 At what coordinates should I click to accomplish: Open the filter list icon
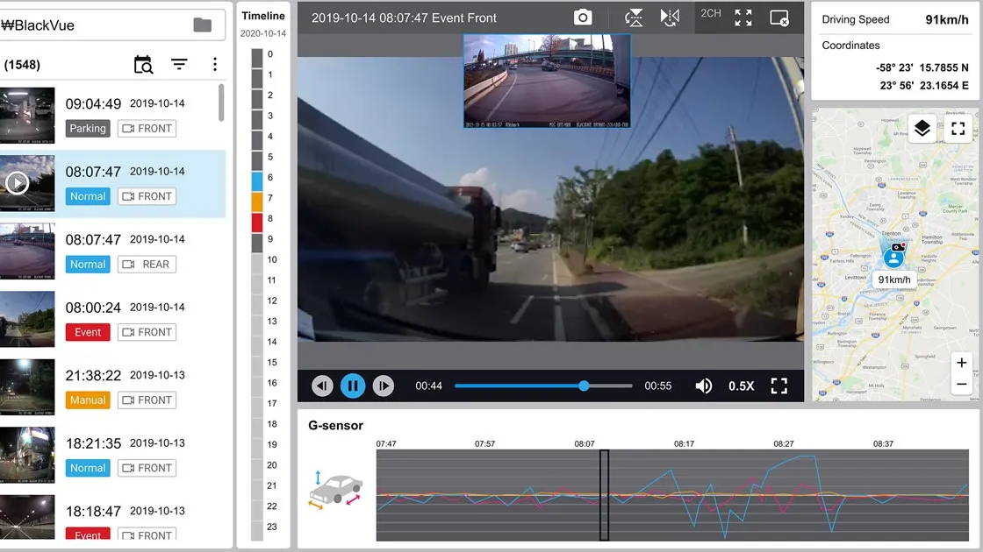point(179,64)
